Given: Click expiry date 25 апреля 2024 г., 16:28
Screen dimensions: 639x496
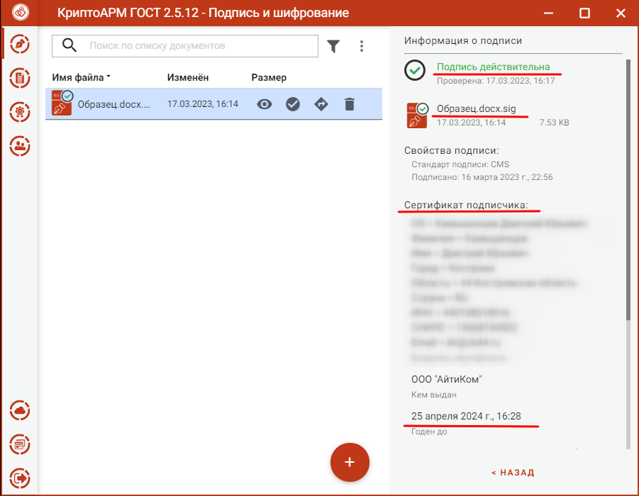Looking at the screenshot, I should point(466,416).
